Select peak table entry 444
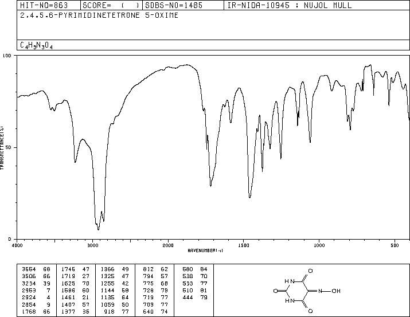 point(195,298)
